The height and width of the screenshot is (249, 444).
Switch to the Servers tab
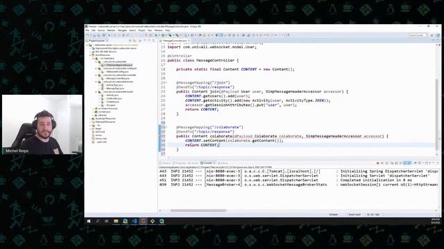pyautogui.click(x=194, y=163)
